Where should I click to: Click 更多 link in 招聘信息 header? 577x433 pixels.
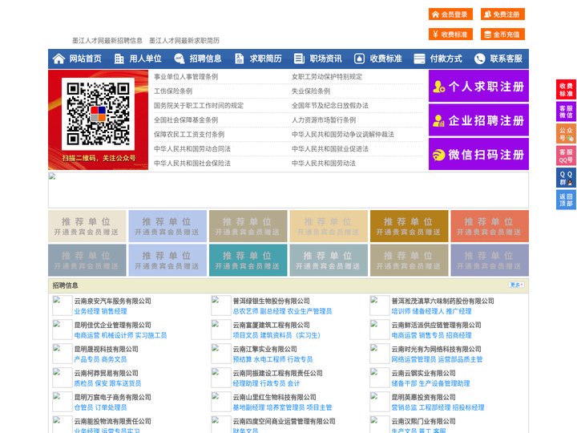click(x=516, y=285)
